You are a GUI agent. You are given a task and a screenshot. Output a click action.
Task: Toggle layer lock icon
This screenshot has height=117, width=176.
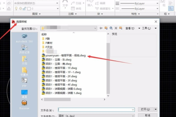pos(24,8)
